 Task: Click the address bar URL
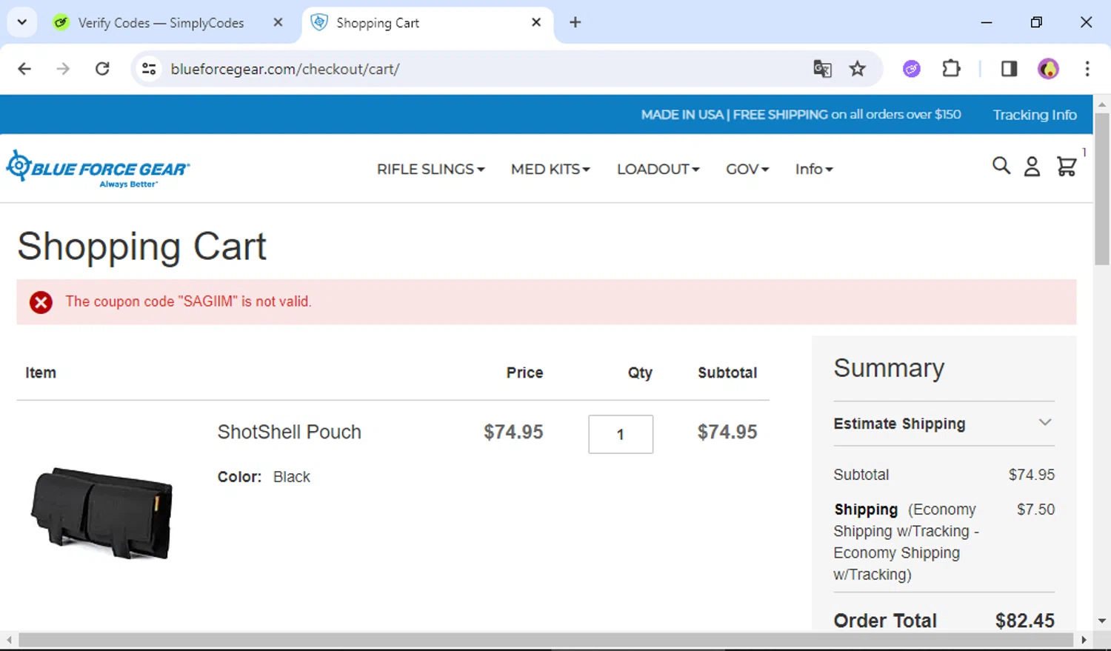click(285, 69)
